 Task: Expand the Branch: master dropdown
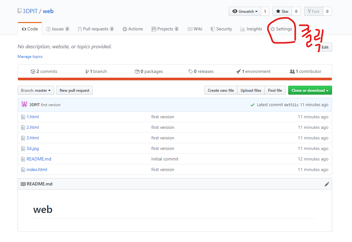(x=36, y=90)
